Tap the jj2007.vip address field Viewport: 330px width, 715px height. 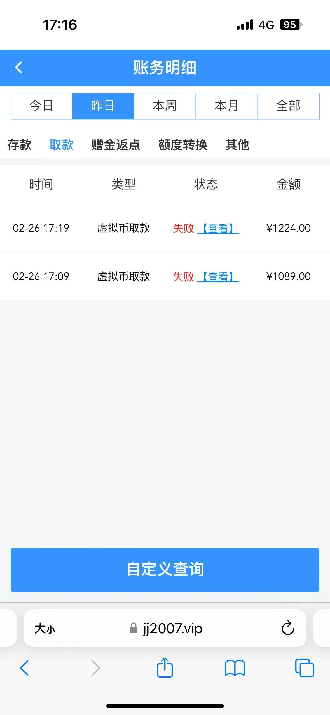click(x=172, y=629)
